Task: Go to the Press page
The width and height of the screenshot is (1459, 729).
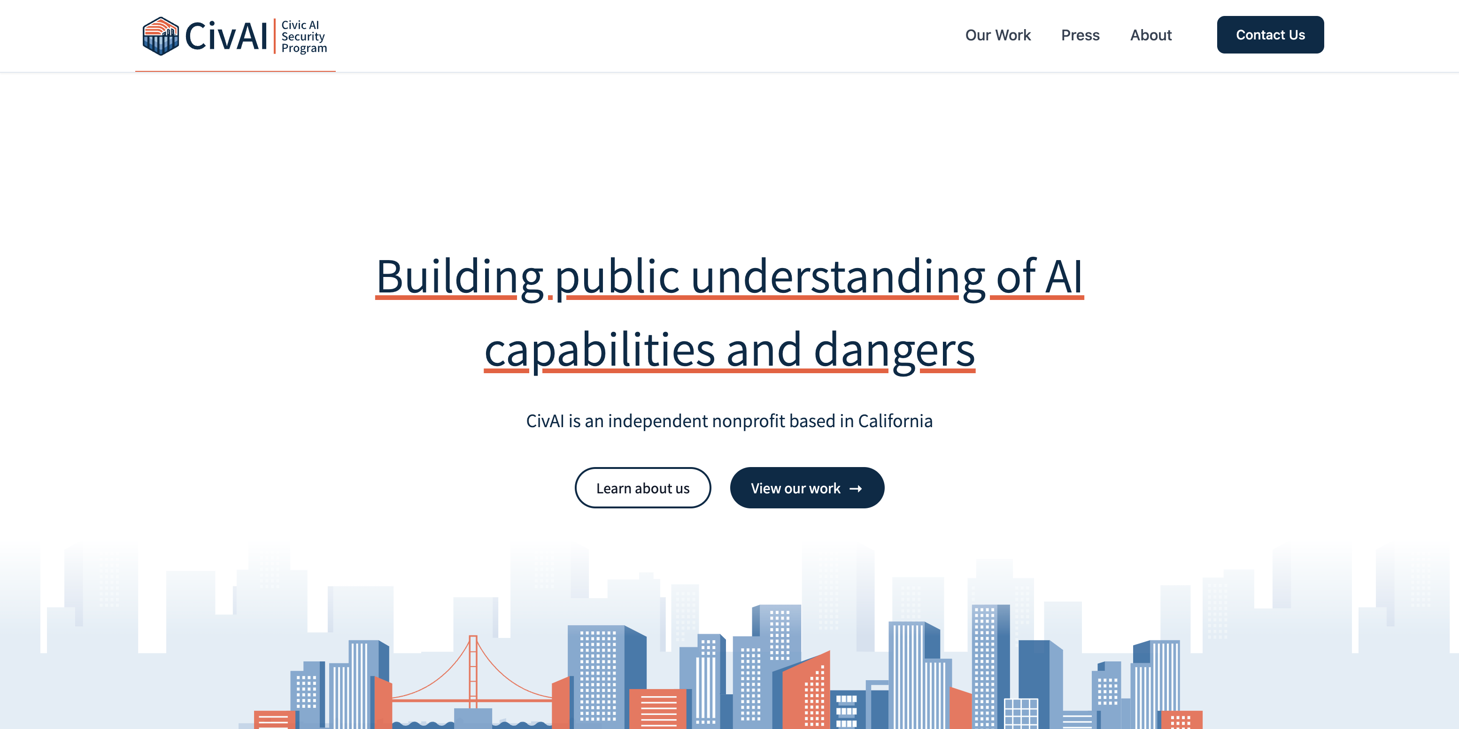Action: tap(1080, 35)
